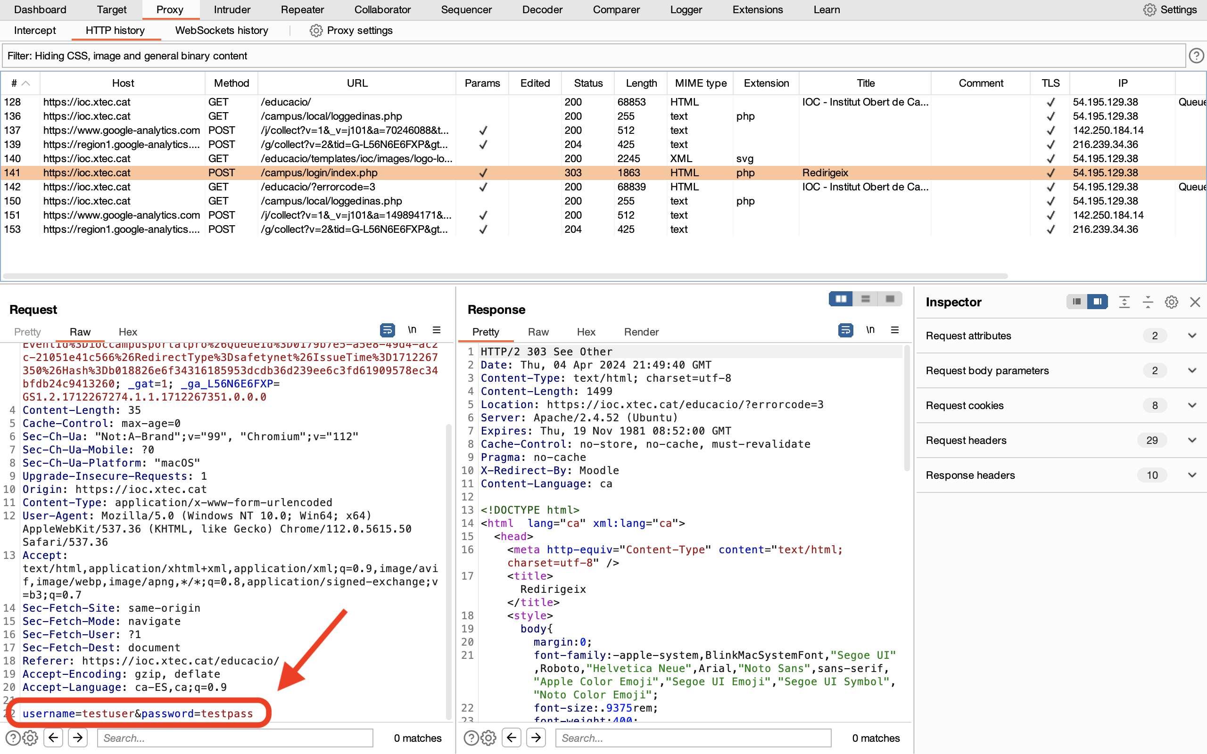The height and width of the screenshot is (754, 1207).
Task: Switch to the Intruder tab
Action: (232, 9)
